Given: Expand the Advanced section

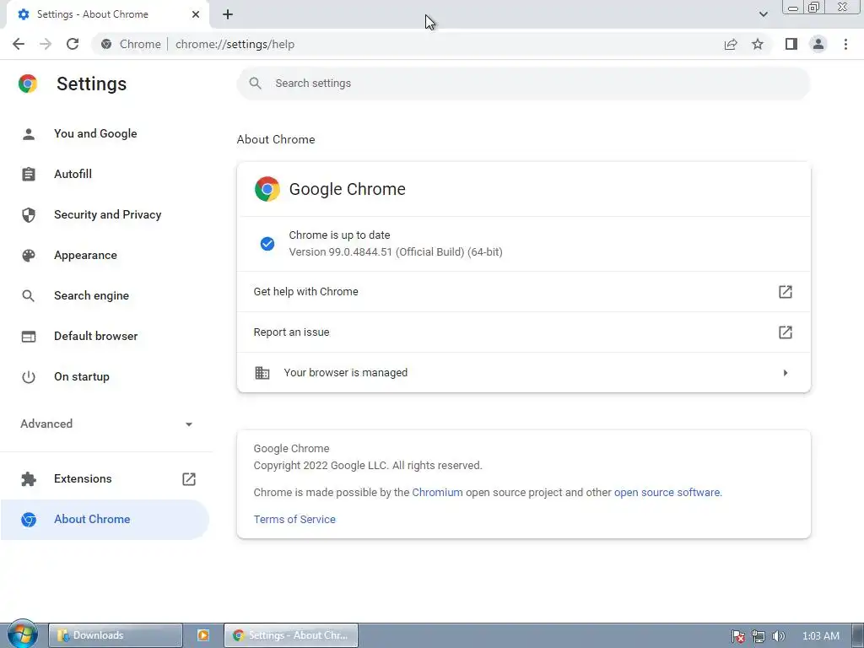Looking at the screenshot, I should coord(106,424).
